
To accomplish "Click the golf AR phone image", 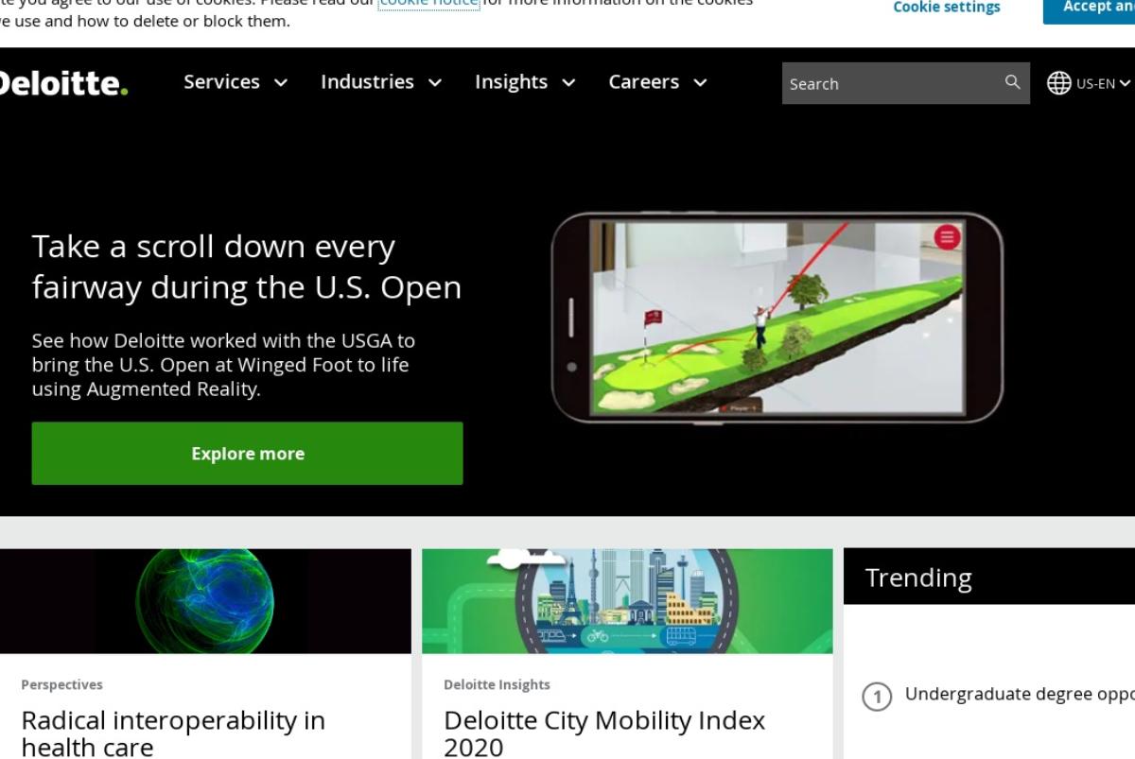I will (x=777, y=318).
